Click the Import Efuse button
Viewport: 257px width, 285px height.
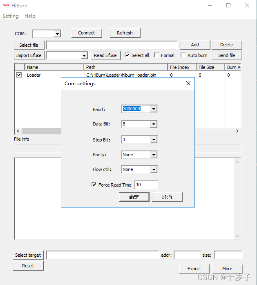(29, 55)
